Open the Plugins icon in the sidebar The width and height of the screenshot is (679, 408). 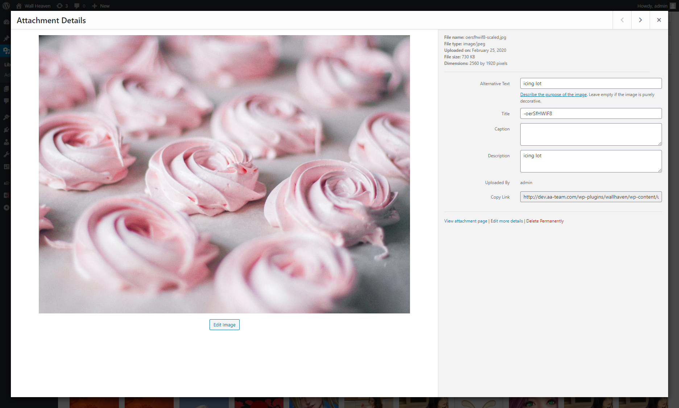click(6, 130)
